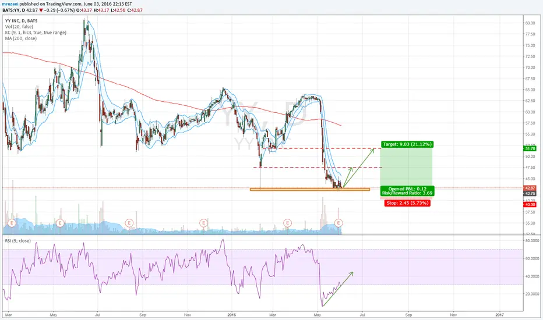Image resolution: width=543 pixels, height=320 pixels.
Task: Click the 47.50 level on price axis
Action: pyautogui.click(x=530, y=168)
